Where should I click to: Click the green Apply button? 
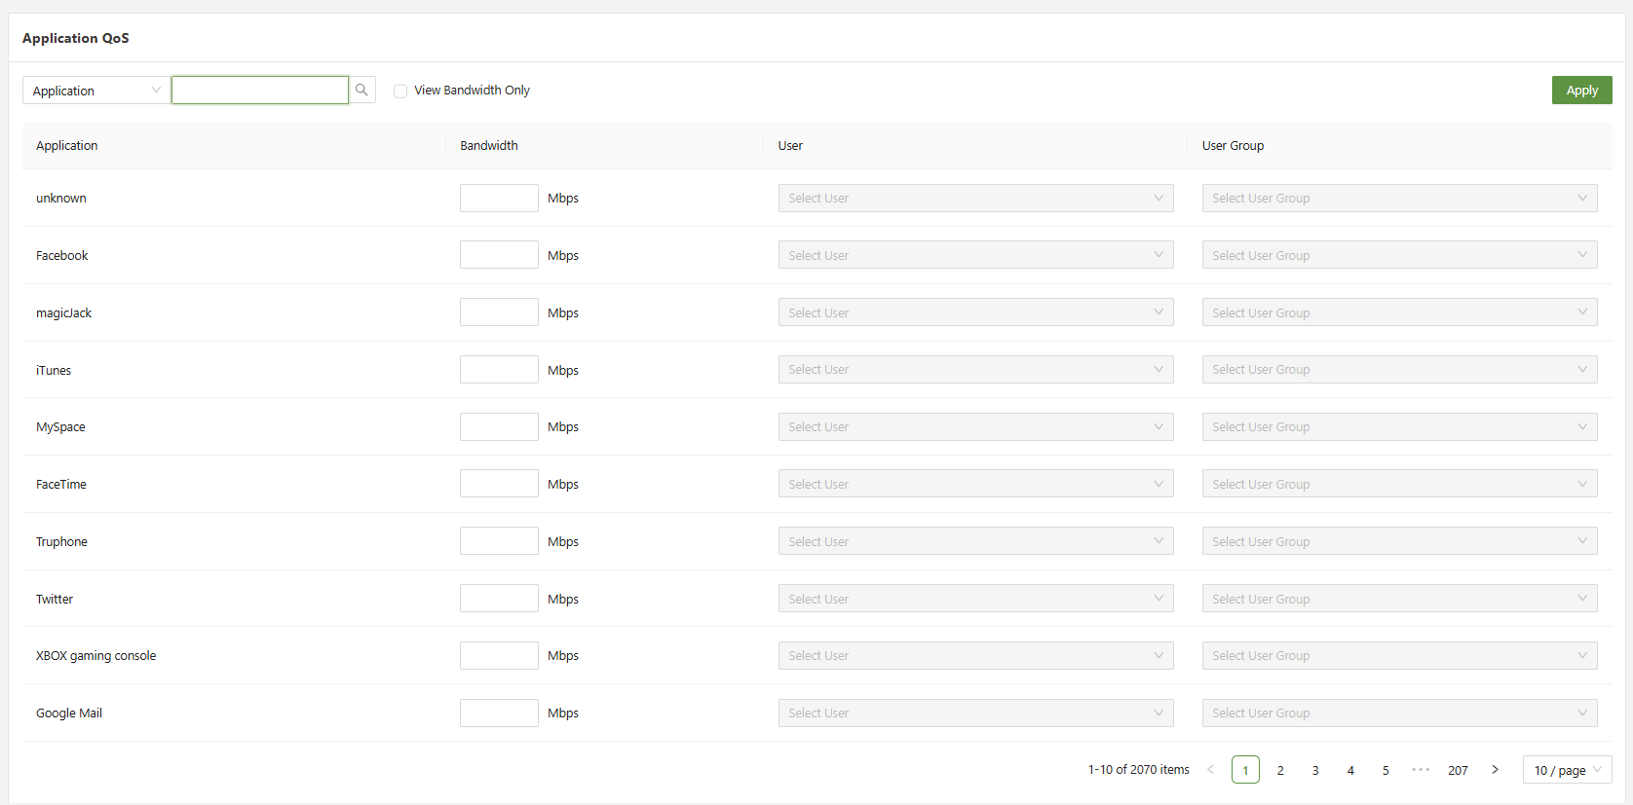pyautogui.click(x=1581, y=91)
